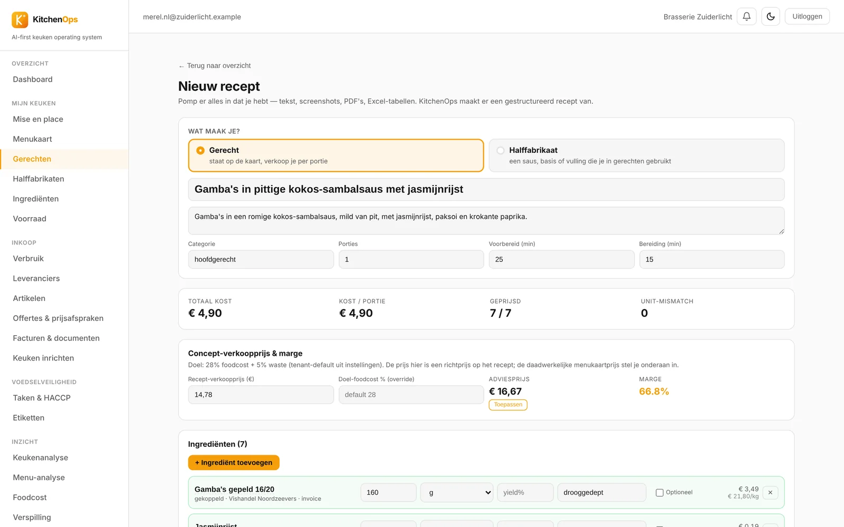Edit the recipe title field
This screenshot has width=844, height=527.
point(486,189)
